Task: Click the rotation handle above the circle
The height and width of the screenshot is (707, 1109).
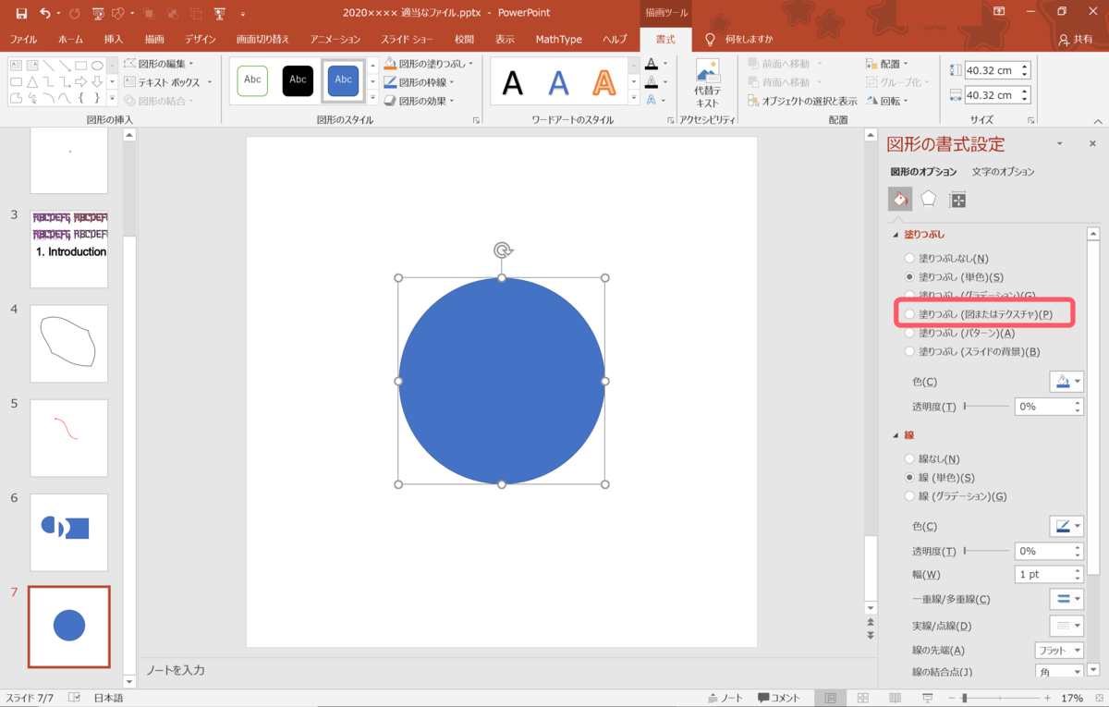Action: pos(502,250)
